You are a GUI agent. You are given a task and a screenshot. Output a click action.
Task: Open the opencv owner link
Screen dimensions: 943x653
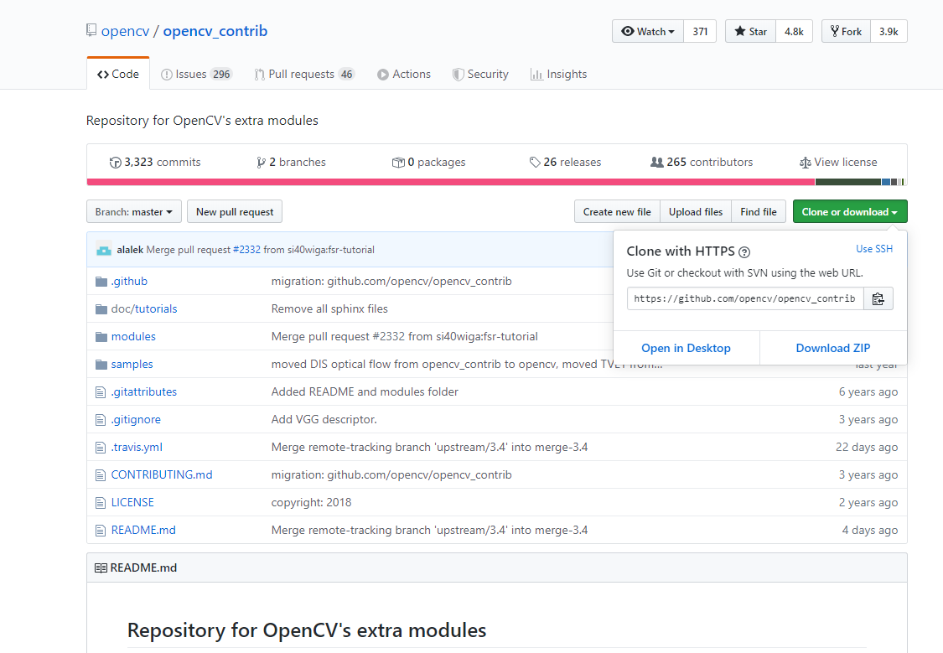tap(125, 31)
